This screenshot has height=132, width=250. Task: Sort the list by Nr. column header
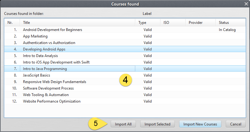tap(12, 23)
